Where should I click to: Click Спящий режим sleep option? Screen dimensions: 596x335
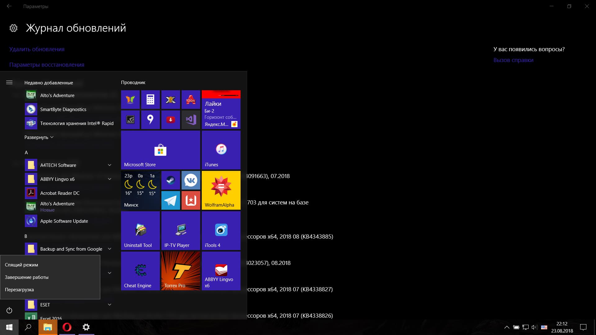[22, 265]
